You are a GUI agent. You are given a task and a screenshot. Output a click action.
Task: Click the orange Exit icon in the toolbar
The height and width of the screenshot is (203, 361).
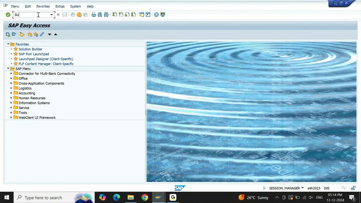click(x=79, y=15)
